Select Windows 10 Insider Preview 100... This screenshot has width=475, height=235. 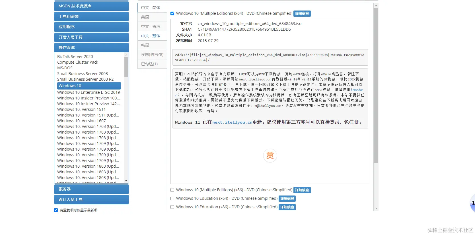pos(89,98)
